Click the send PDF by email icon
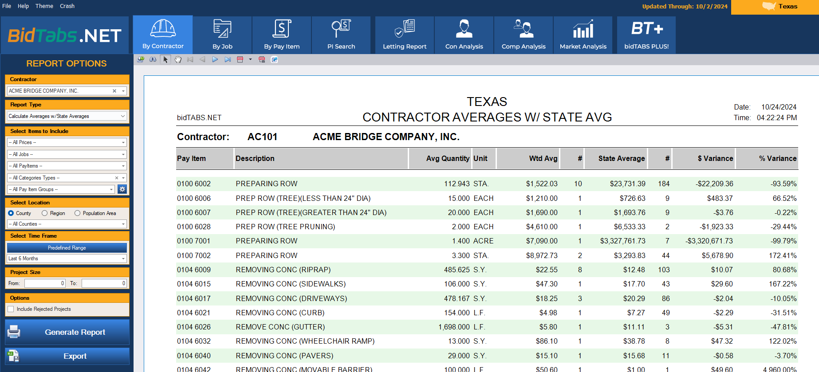 [x=262, y=59]
